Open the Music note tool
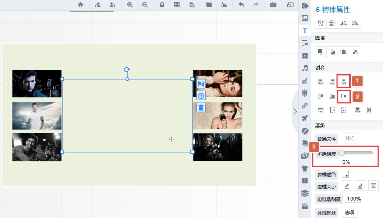Viewport: 383px width, 218px height. tap(305, 68)
